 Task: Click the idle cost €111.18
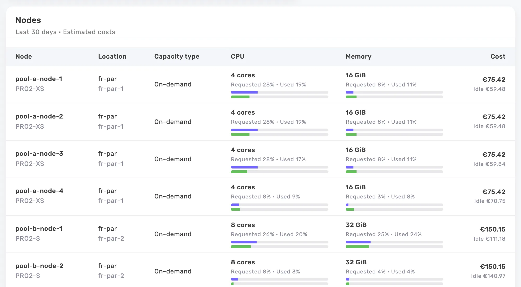(x=489, y=239)
